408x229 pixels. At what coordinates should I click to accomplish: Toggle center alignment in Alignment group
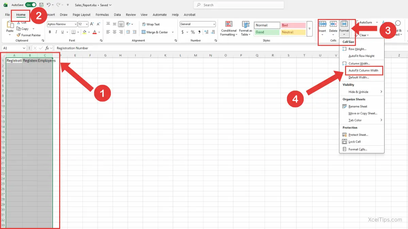115,32
